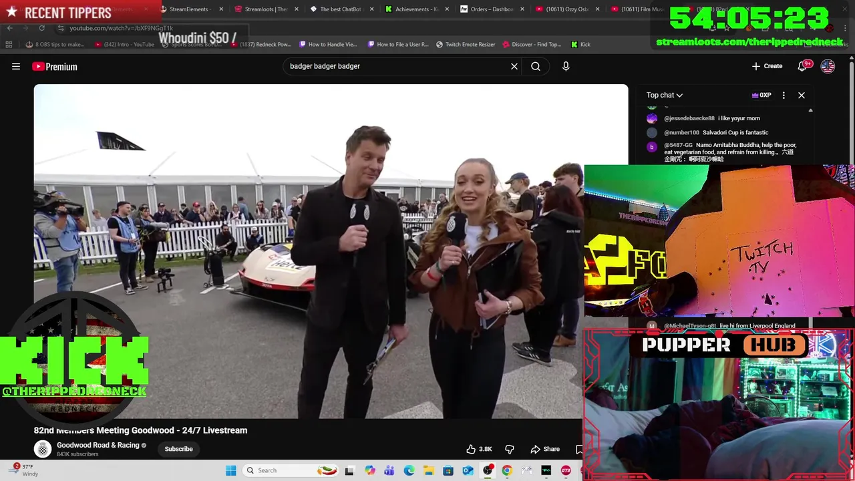Image resolution: width=855 pixels, height=481 pixels.
Task: Click the magnifying glass search button
Action: (x=536, y=66)
